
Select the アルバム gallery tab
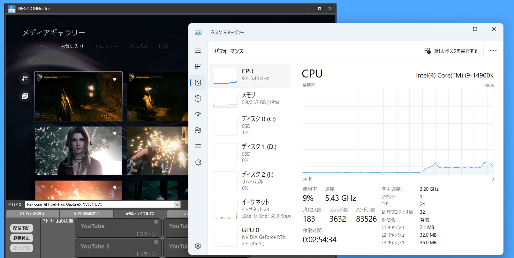pyautogui.click(x=138, y=46)
